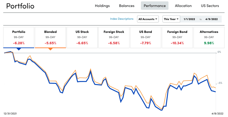Viewport: 228px width, 117px height.
Task: Click the All Accounts dropdown arrow
Action: click(156, 19)
